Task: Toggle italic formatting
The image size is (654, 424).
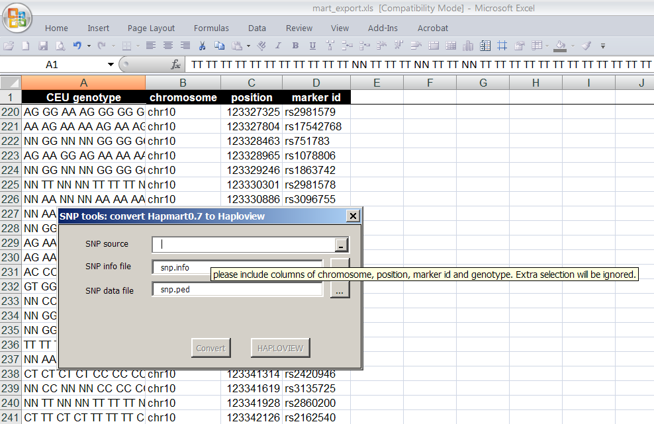Action: (x=278, y=46)
